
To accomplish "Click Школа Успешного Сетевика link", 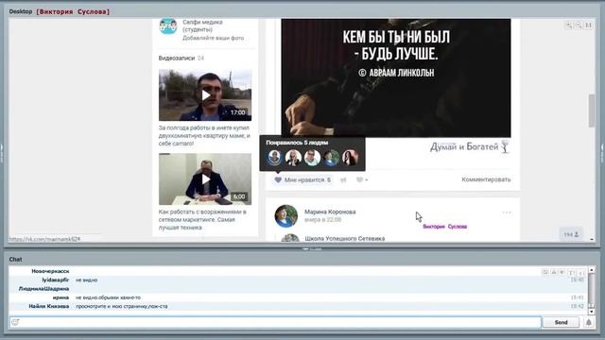I will [x=345, y=239].
